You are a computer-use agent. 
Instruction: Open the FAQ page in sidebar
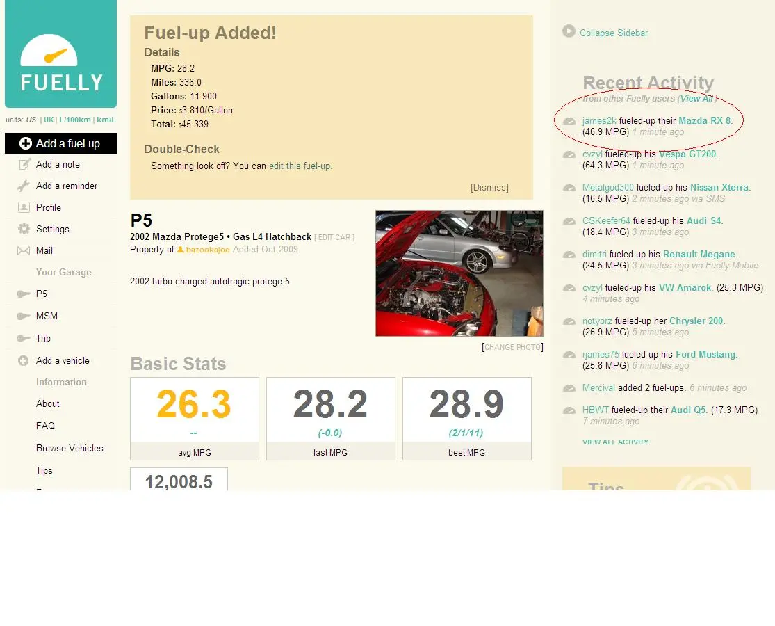click(45, 426)
